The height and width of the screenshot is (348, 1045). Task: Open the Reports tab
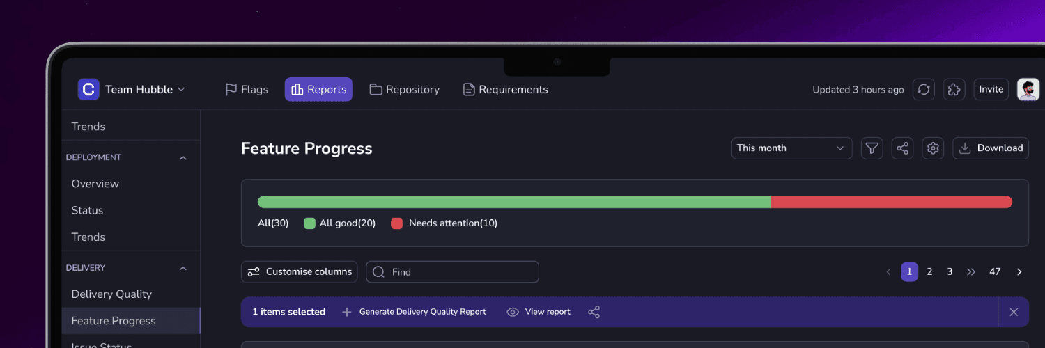tap(318, 89)
